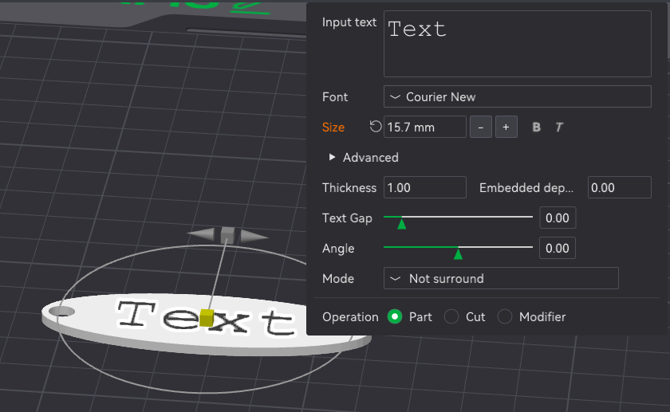The image size is (670, 412).
Task: Open the Mode dropdown showing Not surround
Action: click(501, 278)
